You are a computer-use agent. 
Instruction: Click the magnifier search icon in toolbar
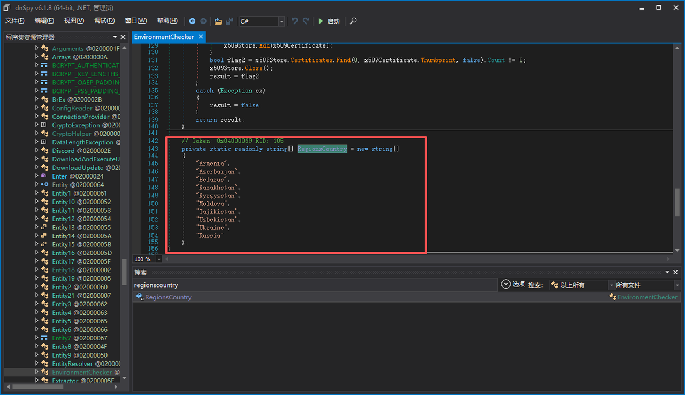[x=353, y=21]
